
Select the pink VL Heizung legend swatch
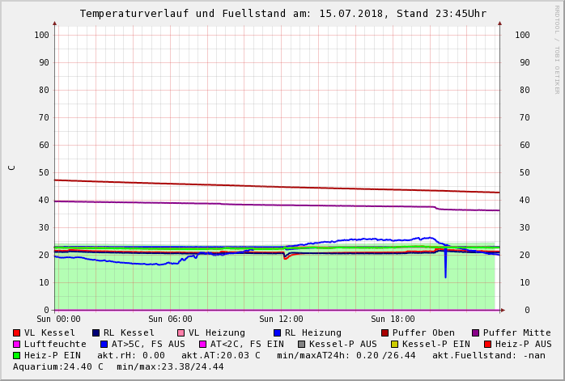pos(181,333)
